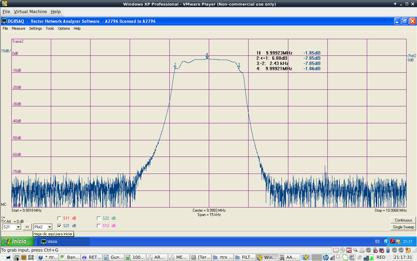
Task: Click the Adobe PDF icon in XP tray
Action: [x=393, y=241]
